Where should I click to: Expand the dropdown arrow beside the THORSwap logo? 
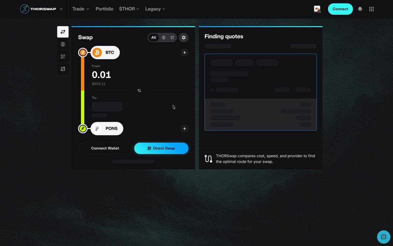pos(61,9)
